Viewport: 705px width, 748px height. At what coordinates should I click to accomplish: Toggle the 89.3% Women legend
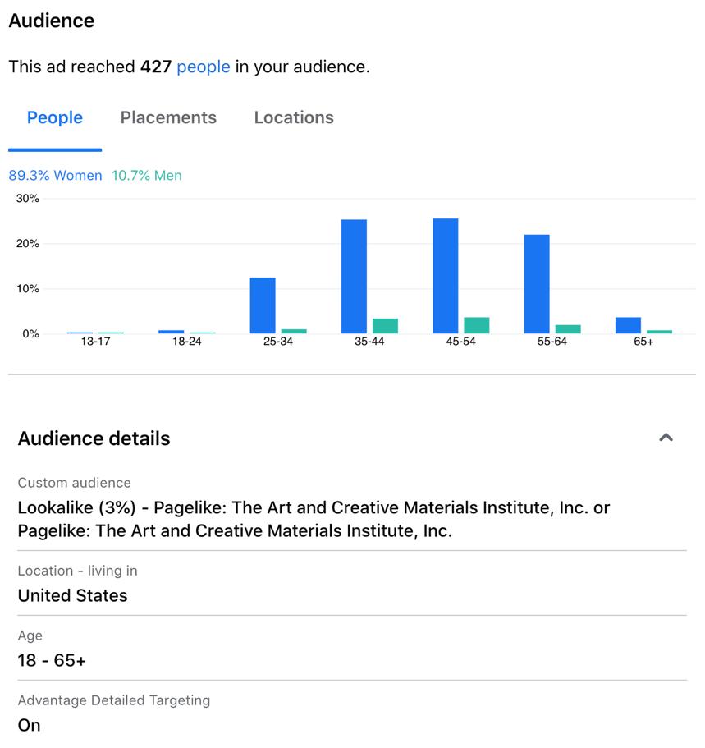55,176
